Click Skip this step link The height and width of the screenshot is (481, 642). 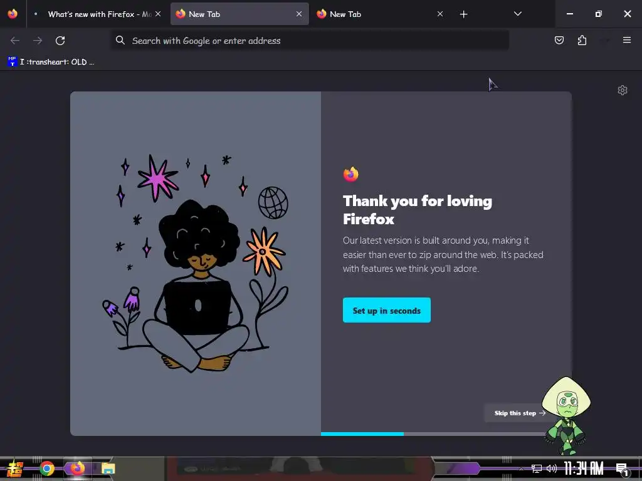(520, 413)
